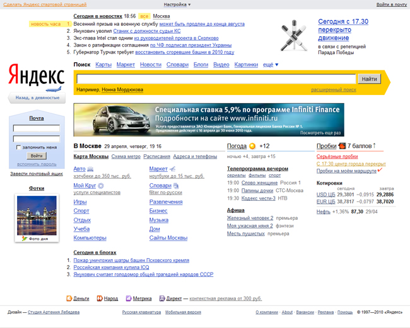The width and height of the screenshot is (410, 328).
Task: Click the Найти search button
Action: pos(369,79)
